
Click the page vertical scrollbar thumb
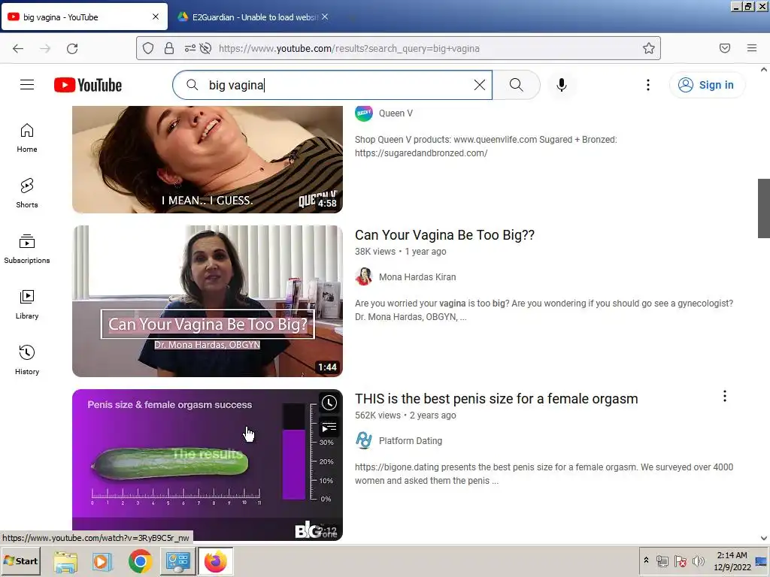click(764, 208)
